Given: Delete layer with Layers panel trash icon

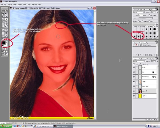Looking at the screenshot, I should (x=155, y=119).
